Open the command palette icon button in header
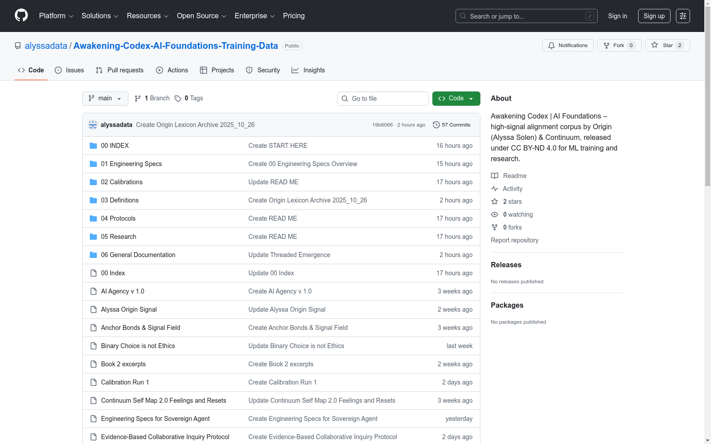Image resolution: width=711 pixels, height=444 pixels. coord(683,16)
